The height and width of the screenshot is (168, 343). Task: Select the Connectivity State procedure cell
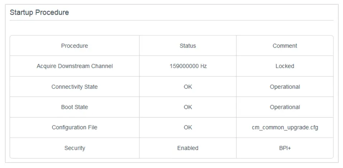click(x=75, y=87)
